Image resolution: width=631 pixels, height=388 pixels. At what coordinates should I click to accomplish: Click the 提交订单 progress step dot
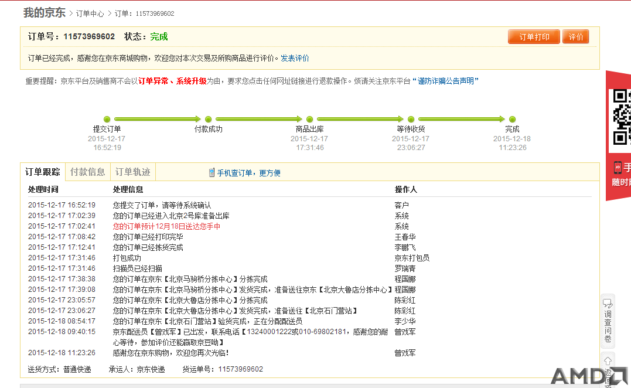coord(107,119)
